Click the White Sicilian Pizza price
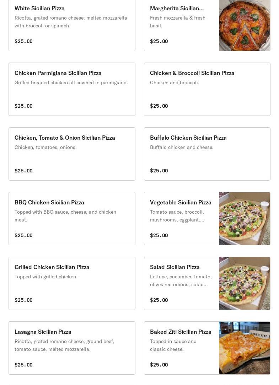The height and width of the screenshot is (385, 279). pos(23,41)
